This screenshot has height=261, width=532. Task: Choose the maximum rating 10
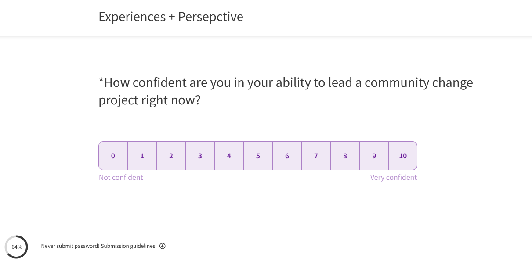pyautogui.click(x=403, y=156)
